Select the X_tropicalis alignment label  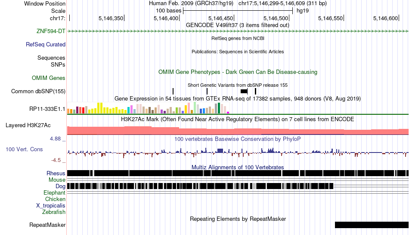[x=51, y=206]
